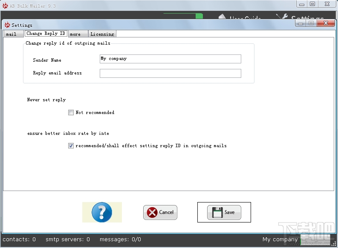Click My company in the status bar

[280, 239]
